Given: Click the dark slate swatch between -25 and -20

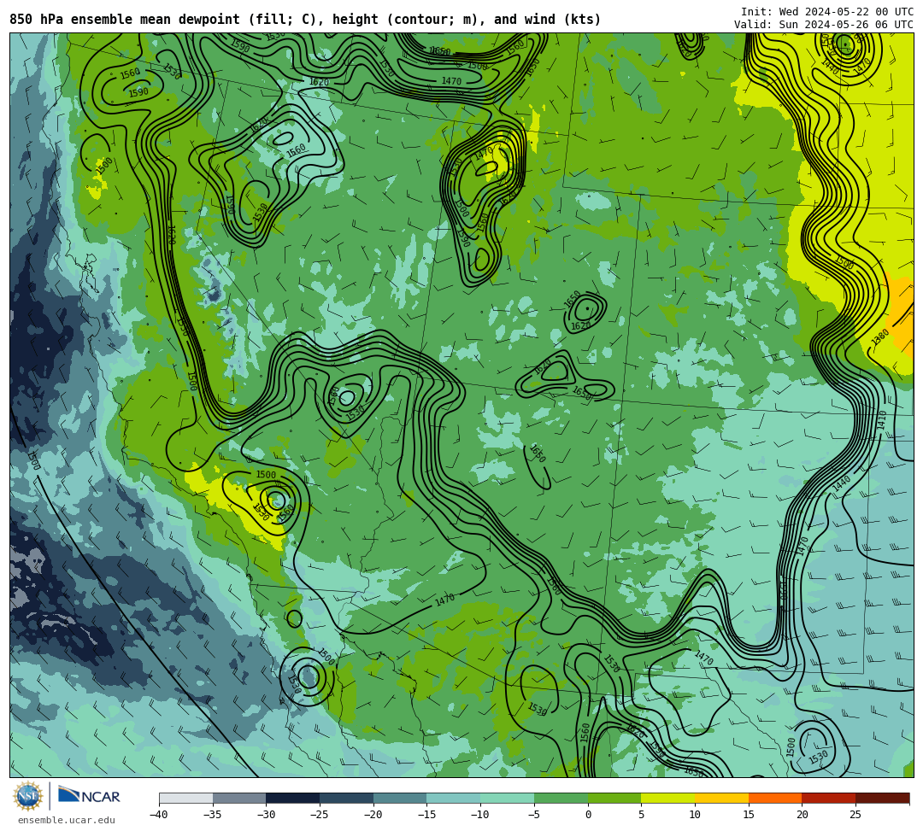Looking at the screenshot, I should [347, 798].
